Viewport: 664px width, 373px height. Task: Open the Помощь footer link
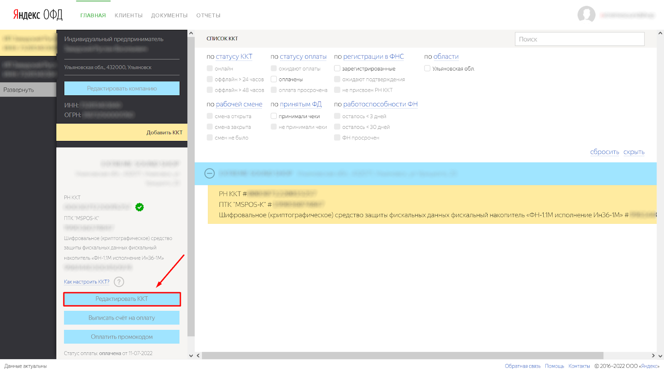(x=554, y=366)
